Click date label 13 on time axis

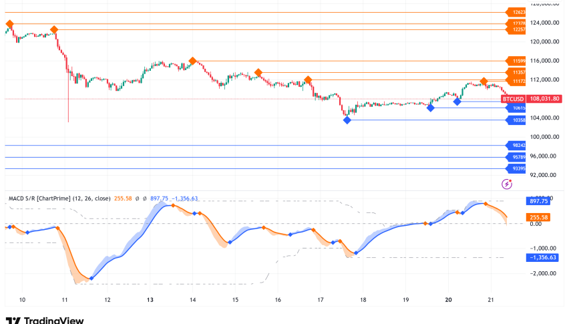[x=150, y=300]
